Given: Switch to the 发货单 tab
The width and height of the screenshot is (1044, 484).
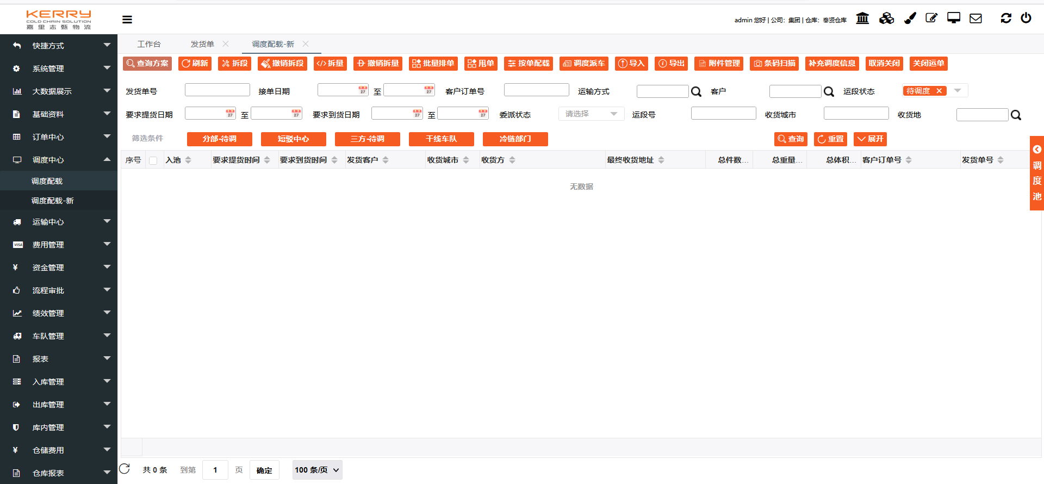Looking at the screenshot, I should (x=202, y=44).
